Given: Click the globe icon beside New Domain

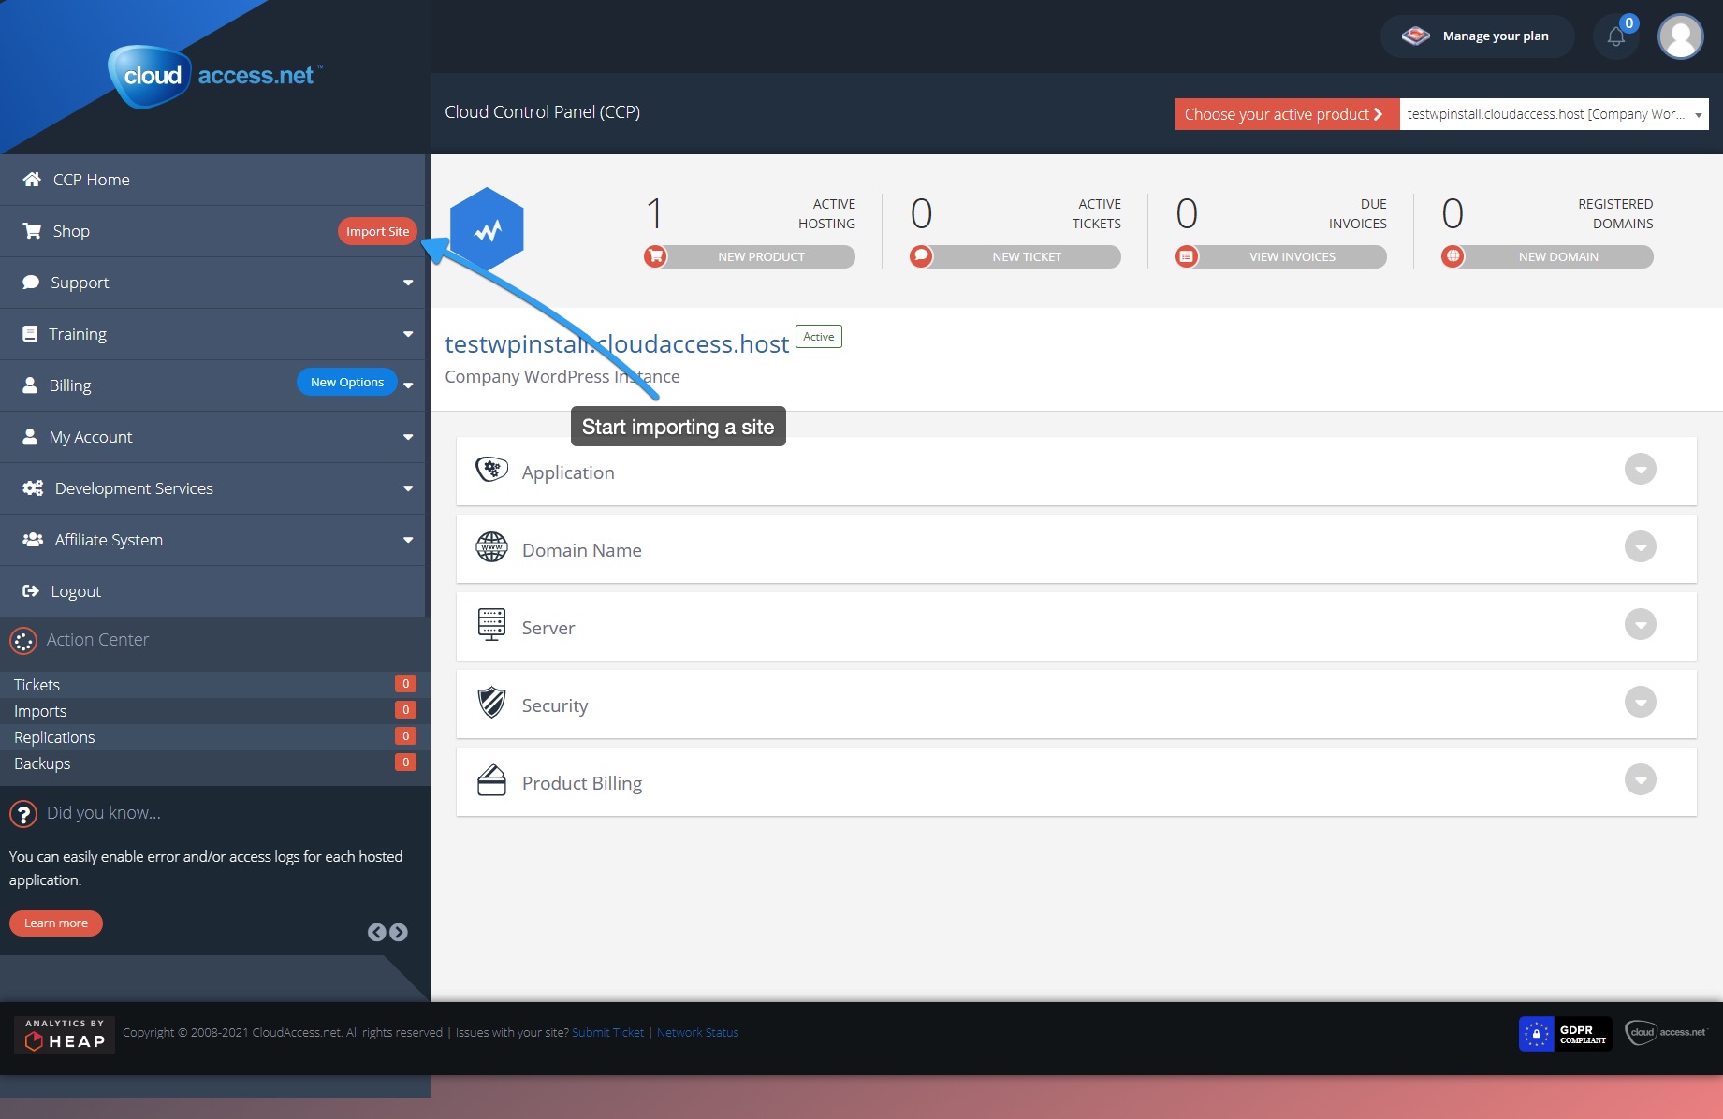Looking at the screenshot, I should 1453,256.
